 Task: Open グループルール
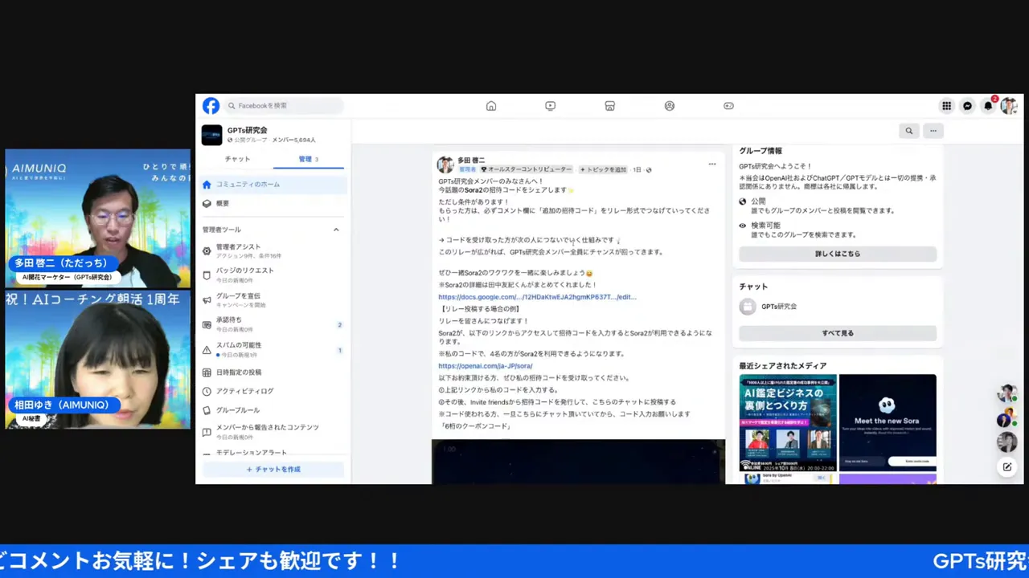coord(273,410)
